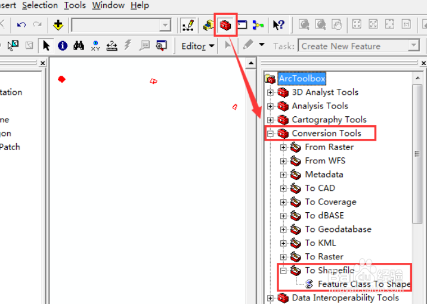
Task: Show the Command Line window icon
Action: pos(242,25)
